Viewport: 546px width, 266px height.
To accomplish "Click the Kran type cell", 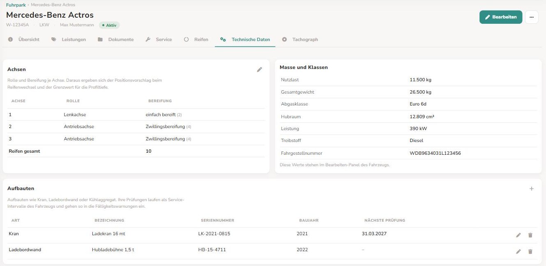I will pos(14,234).
